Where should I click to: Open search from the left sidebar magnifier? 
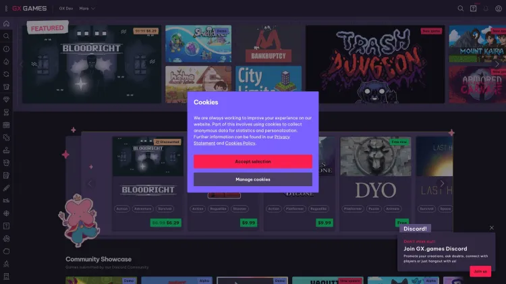pos(6,36)
